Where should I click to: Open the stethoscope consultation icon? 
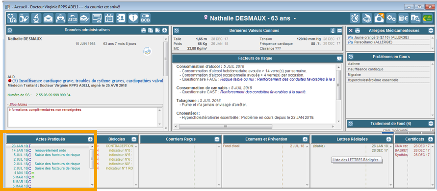coord(12,18)
